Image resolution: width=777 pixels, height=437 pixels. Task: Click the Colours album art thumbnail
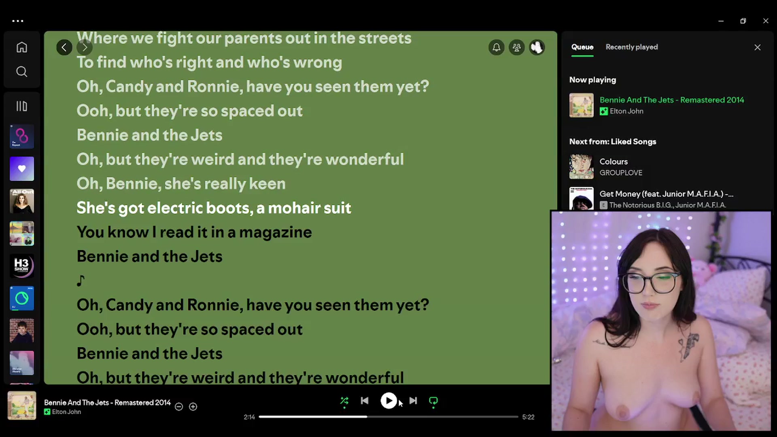pyautogui.click(x=582, y=167)
